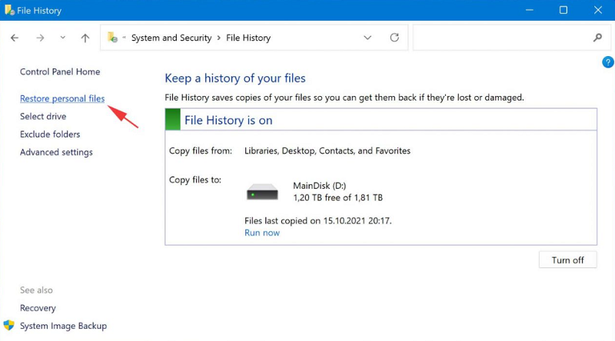Open Recovery under See also
The width and height of the screenshot is (615, 341).
click(x=38, y=308)
